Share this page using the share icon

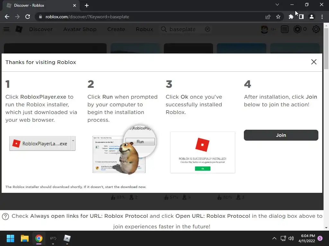tap(268, 17)
